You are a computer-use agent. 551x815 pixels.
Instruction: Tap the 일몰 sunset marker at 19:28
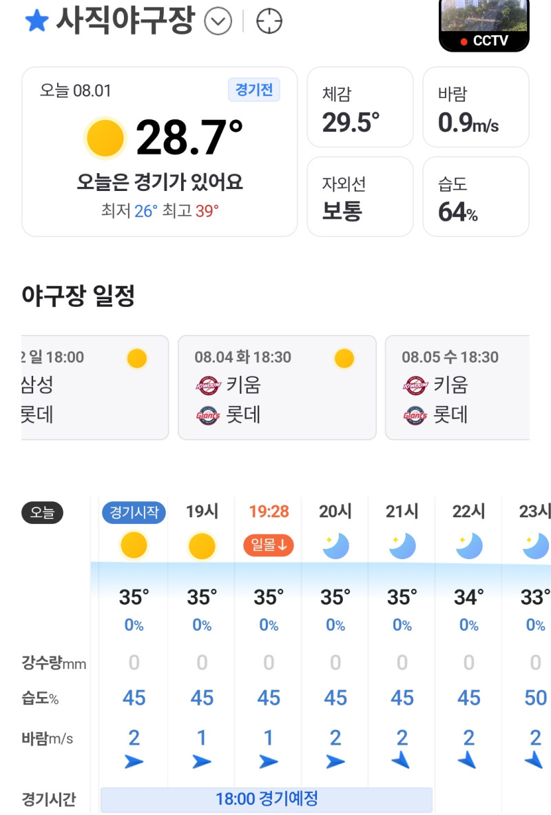click(269, 545)
